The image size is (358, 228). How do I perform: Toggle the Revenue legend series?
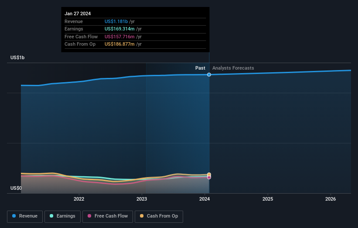tap(25, 216)
